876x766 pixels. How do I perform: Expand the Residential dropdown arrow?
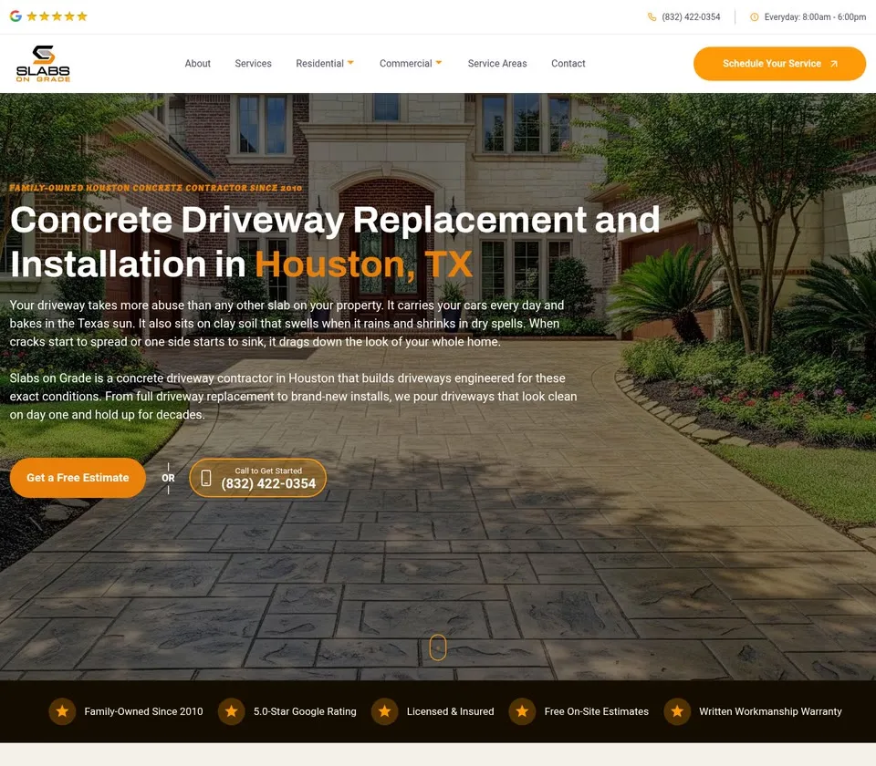tap(350, 63)
